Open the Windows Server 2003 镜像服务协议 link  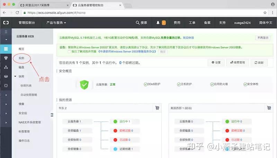pos(127,51)
